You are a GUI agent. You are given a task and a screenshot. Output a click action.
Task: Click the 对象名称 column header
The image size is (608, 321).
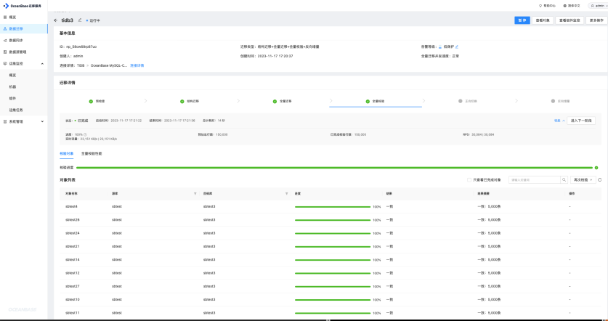72,193
